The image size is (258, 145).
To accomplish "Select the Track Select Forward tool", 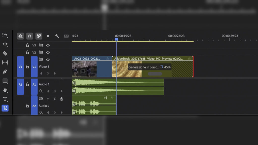I will tap(5, 35).
